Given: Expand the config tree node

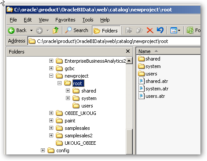Looking at the screenshot, I should point(43,150).
